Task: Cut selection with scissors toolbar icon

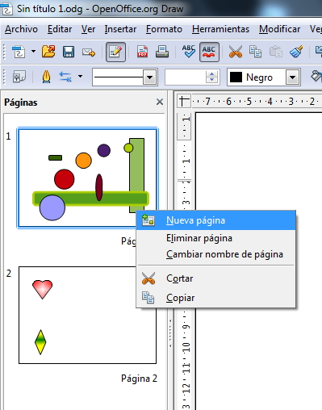Action: click(236, 52)
